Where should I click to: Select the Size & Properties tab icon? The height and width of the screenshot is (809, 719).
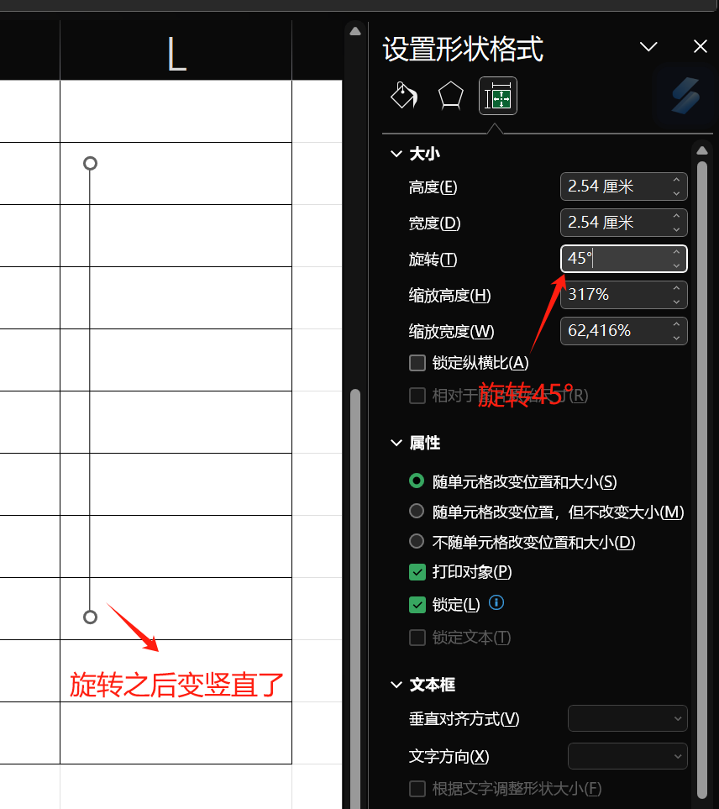(x=498, y=97)
